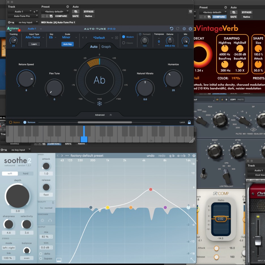Viewport: 265px width, 265px height.
Task: Flip the Pultec low frequency toggle switch
Action: point(204,173)
